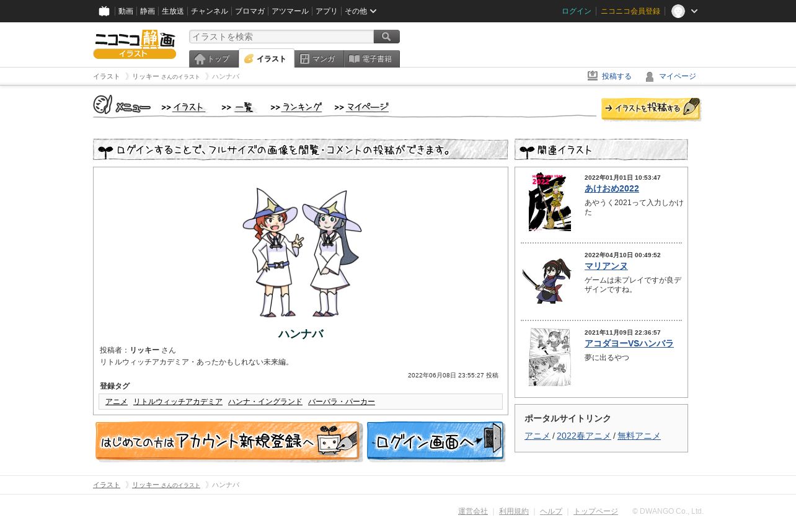796x528 pixels.
Task: Open 動画 in the top navigation
Action: click(x=126, y=11)
